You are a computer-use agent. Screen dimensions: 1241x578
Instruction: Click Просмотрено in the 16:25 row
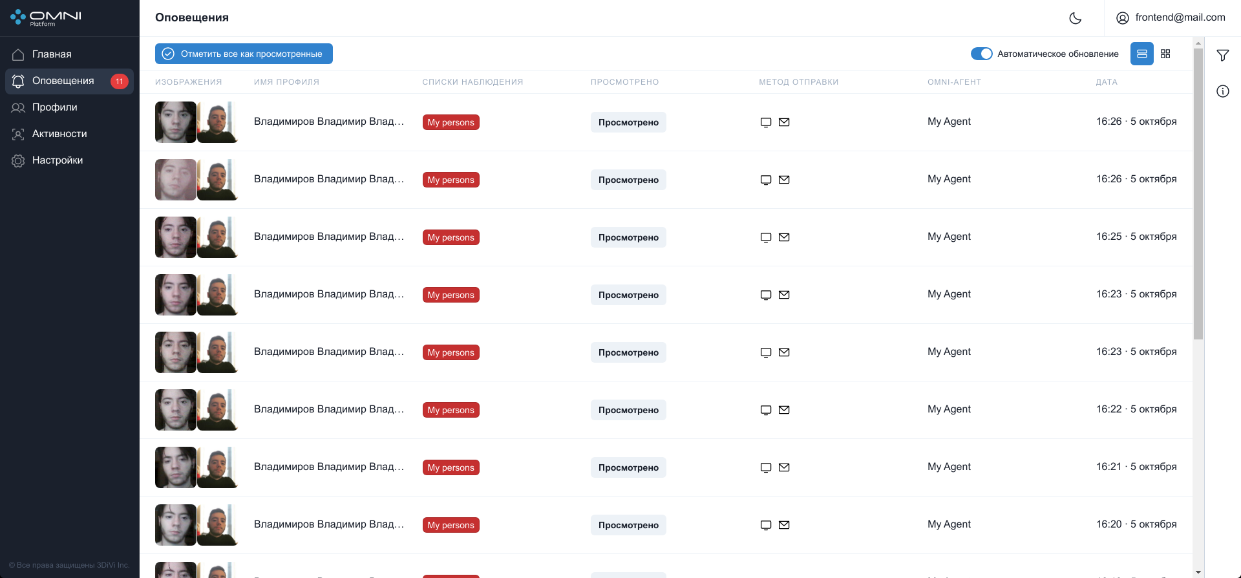coord(628,237)
